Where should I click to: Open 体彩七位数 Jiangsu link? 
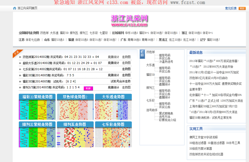tap(33, 40)
